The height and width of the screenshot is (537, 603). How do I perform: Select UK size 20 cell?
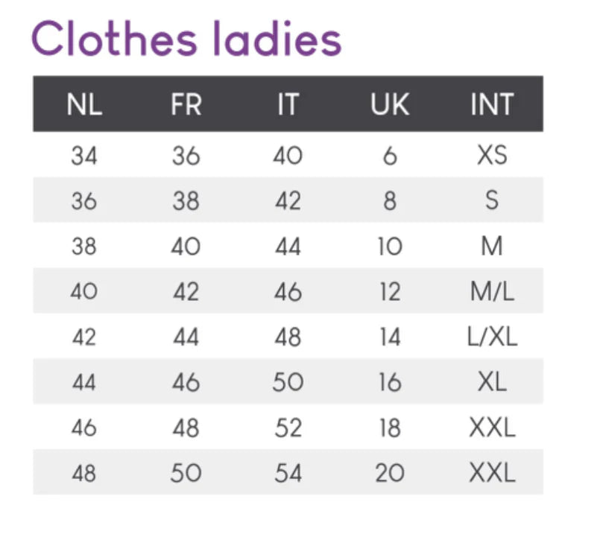tap(390, 472)
